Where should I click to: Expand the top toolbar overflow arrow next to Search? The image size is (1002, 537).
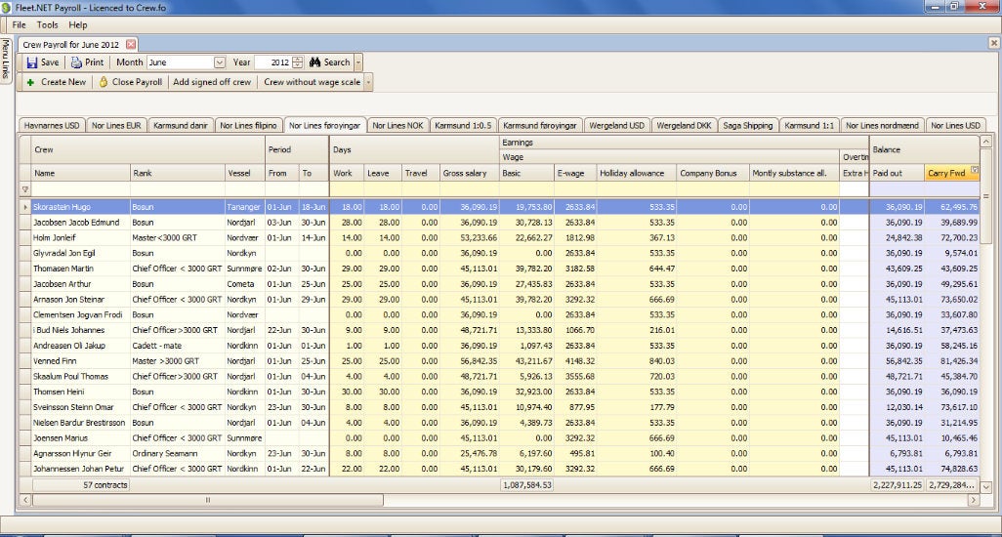point(358,62)
